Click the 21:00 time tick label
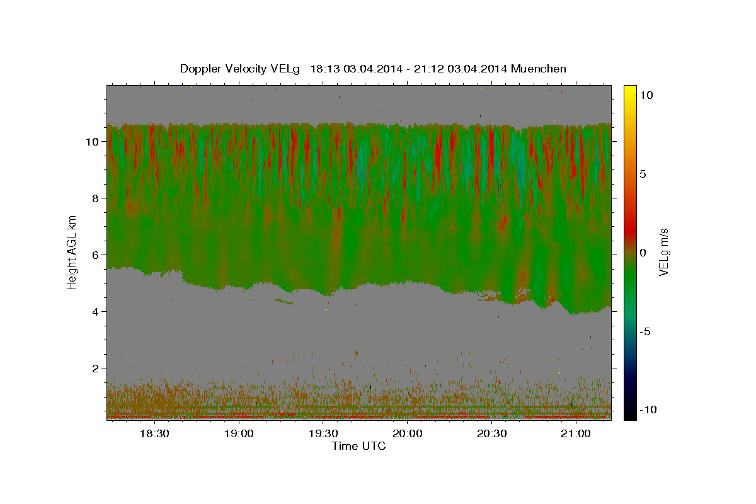The image size is (756, 504). click(x=576, y=433)
